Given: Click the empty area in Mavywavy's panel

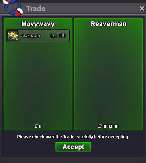Looking at the screenshot, I should click(x=38, y=83).
